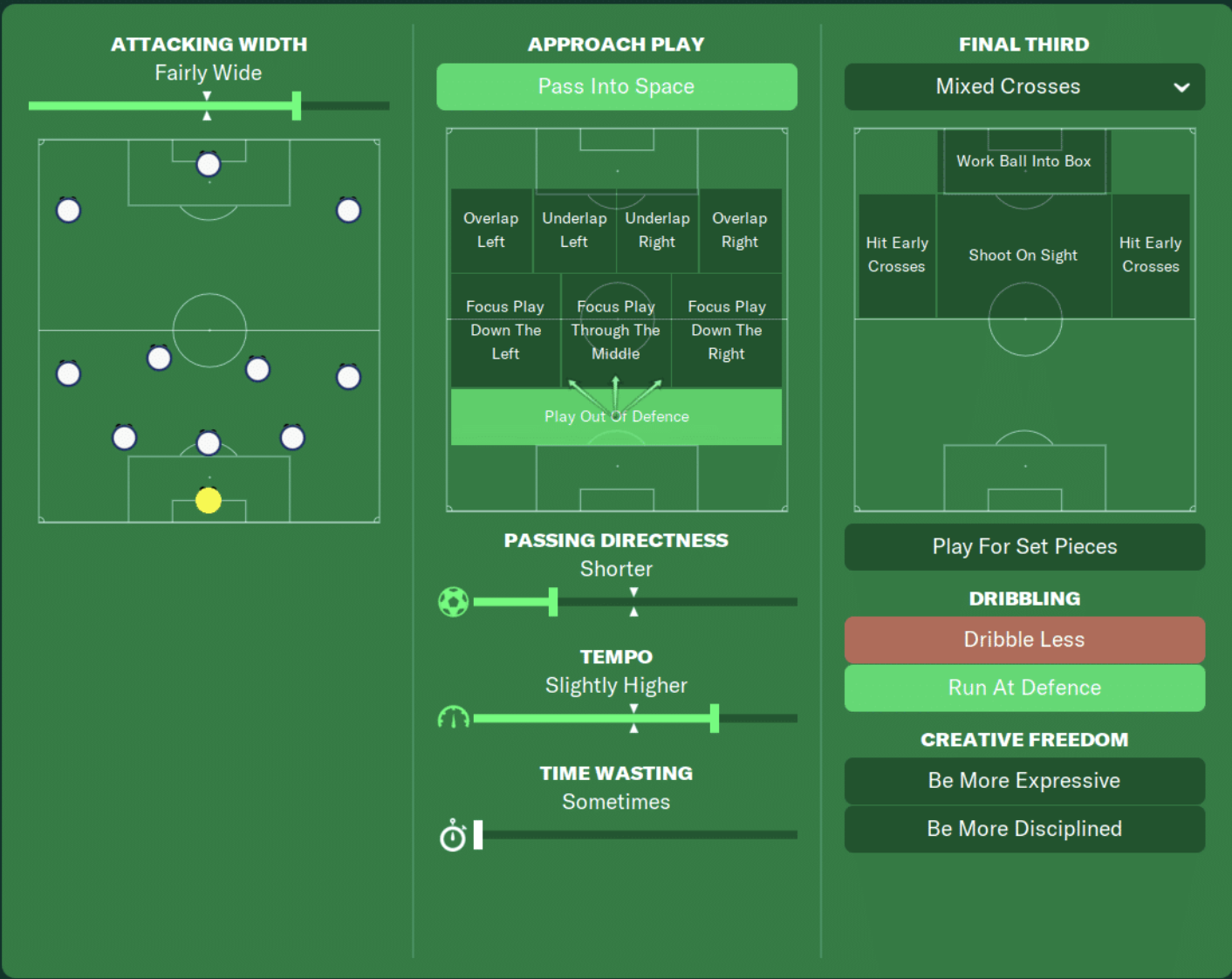The width and height of the screenshot is (1232, 979).
Task: Select Work Ball Into Box zone
Action: [1023, 161]
